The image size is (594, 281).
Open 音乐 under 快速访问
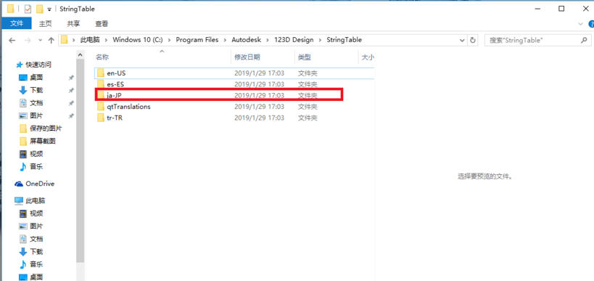click(36, 166)
